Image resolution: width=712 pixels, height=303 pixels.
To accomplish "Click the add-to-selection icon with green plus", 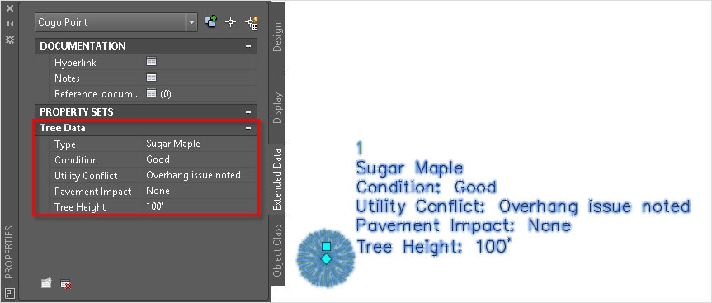I will coord(210,21).
